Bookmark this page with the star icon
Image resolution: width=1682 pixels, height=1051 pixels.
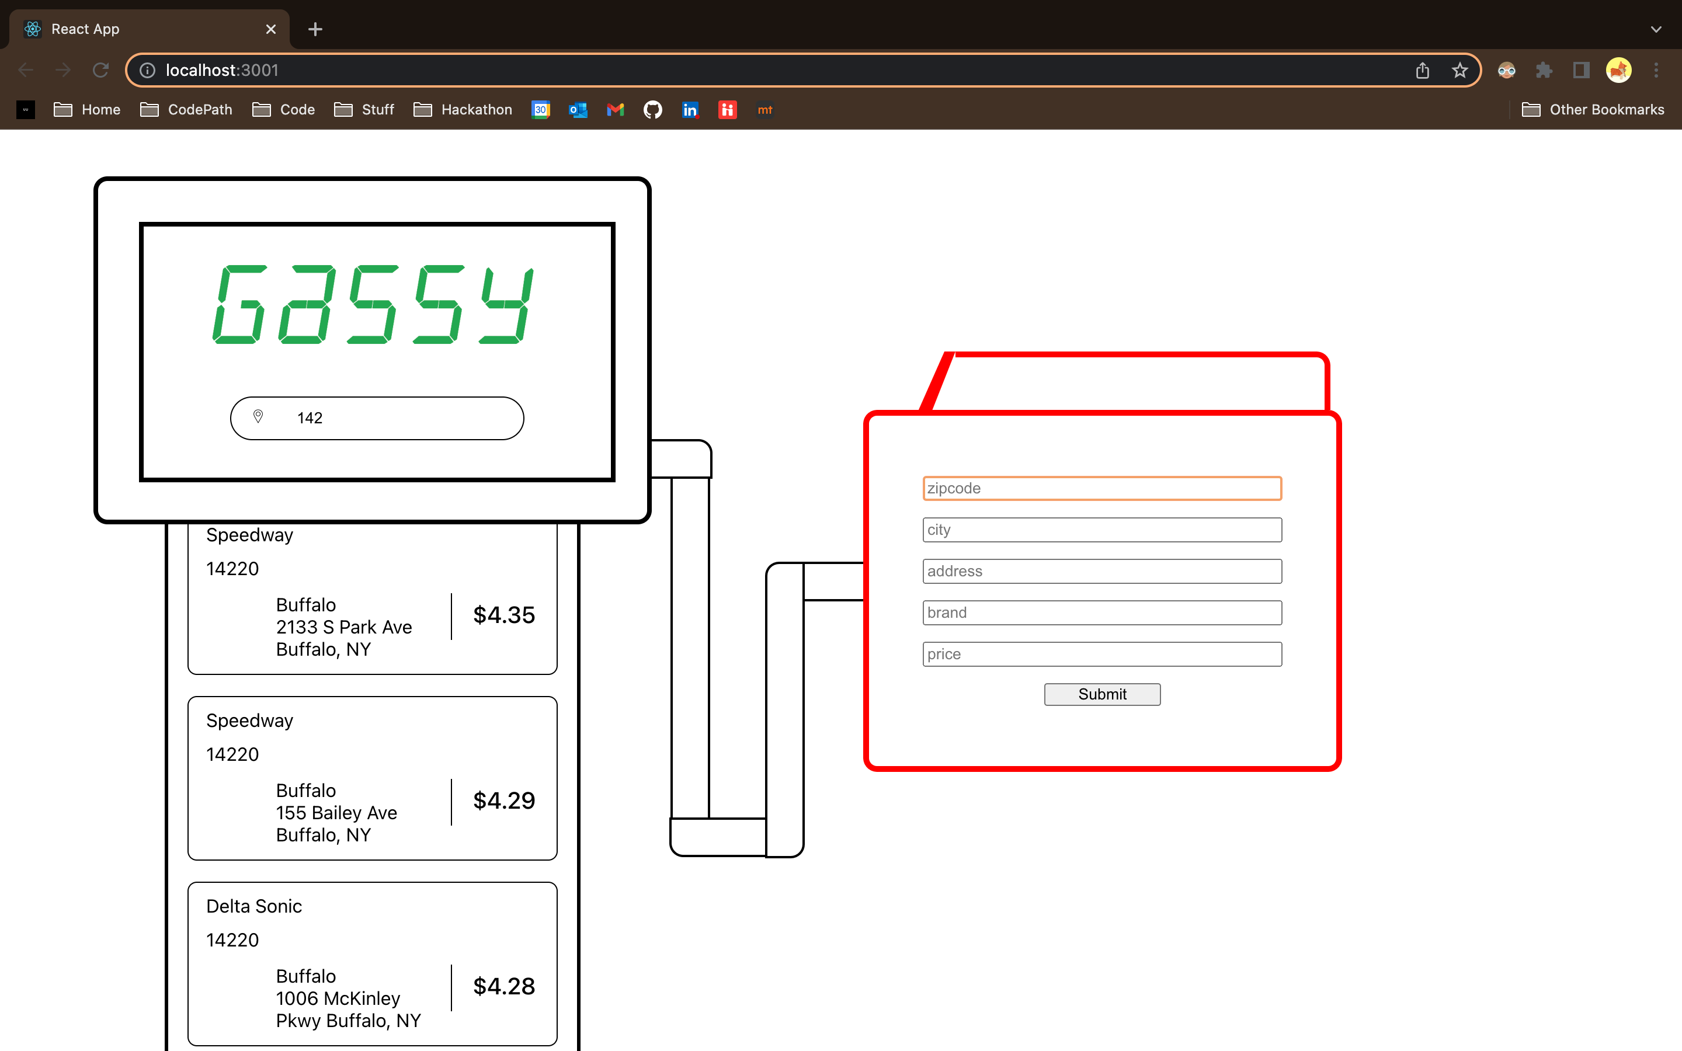(x=1459, y=70)
